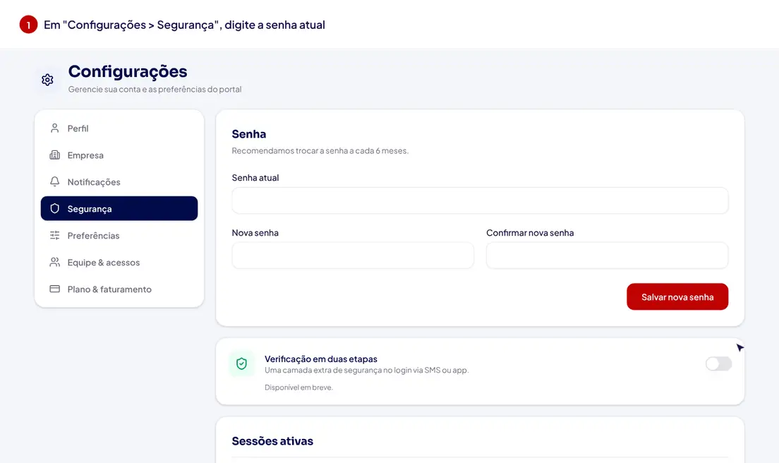The image size is (779, 463).
Task: Click 'Gerencie sua conta' subtitle text
Action: [155, 90]
